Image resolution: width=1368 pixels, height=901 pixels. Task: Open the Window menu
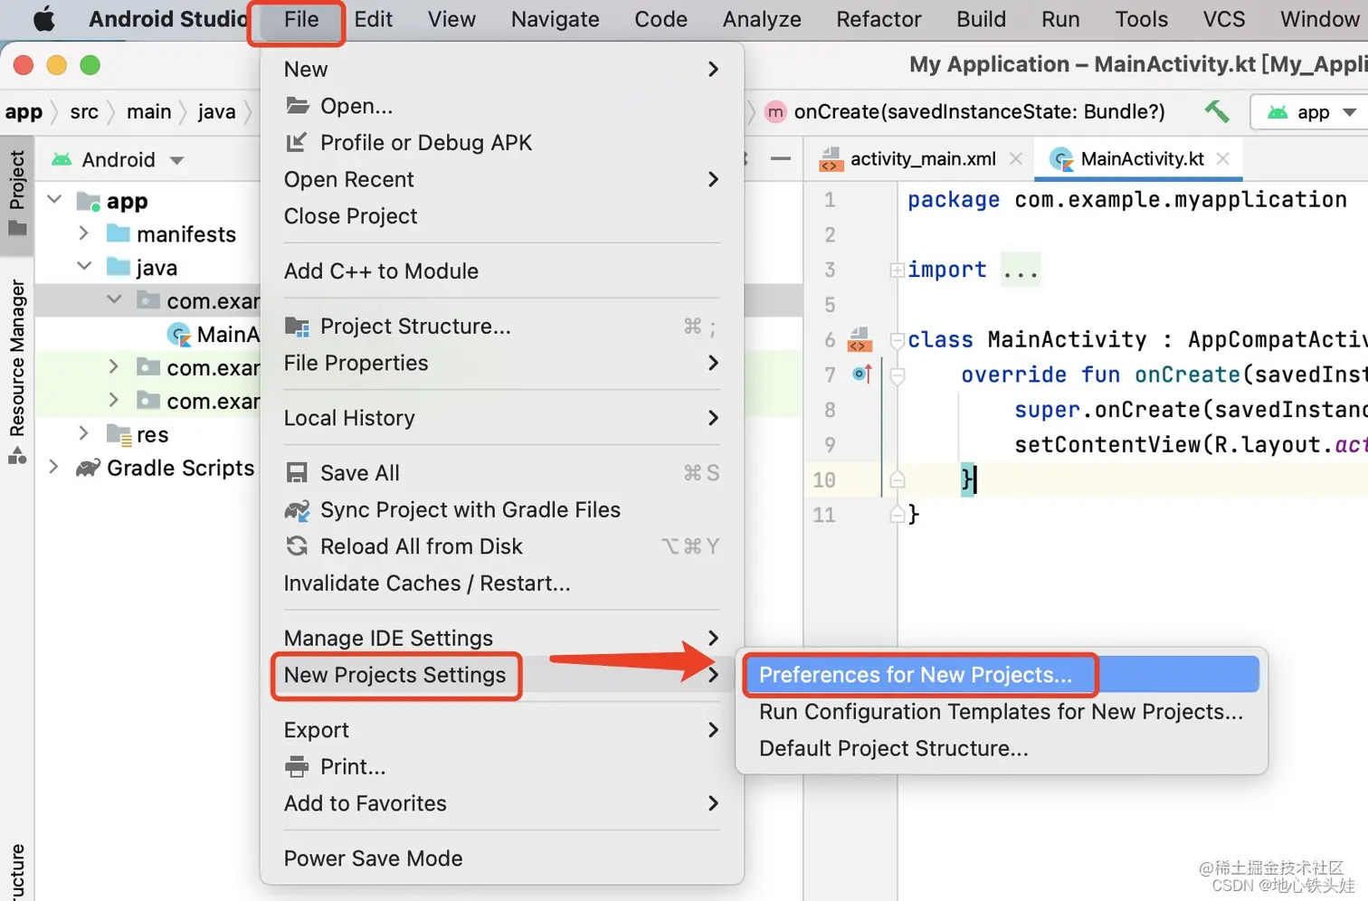[1320, 19]
